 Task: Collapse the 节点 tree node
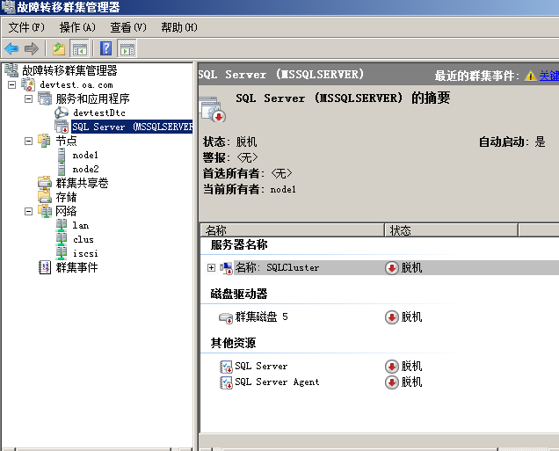[28, 142]
